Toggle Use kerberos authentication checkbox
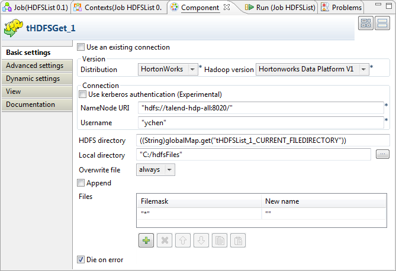This screenshot has width=396, height=271. [x=83, y=94]
